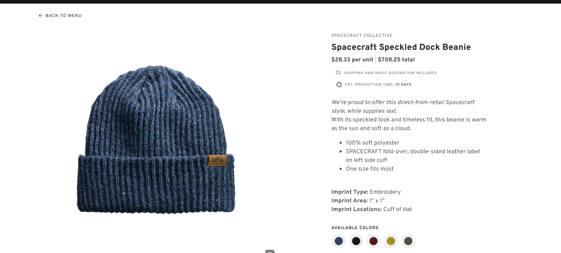Image resolution: width=561 pixels, height=253 pixels.
Task: Click the $28.33 per unit price
Action: pyautogui.click(x=353, y=60)
